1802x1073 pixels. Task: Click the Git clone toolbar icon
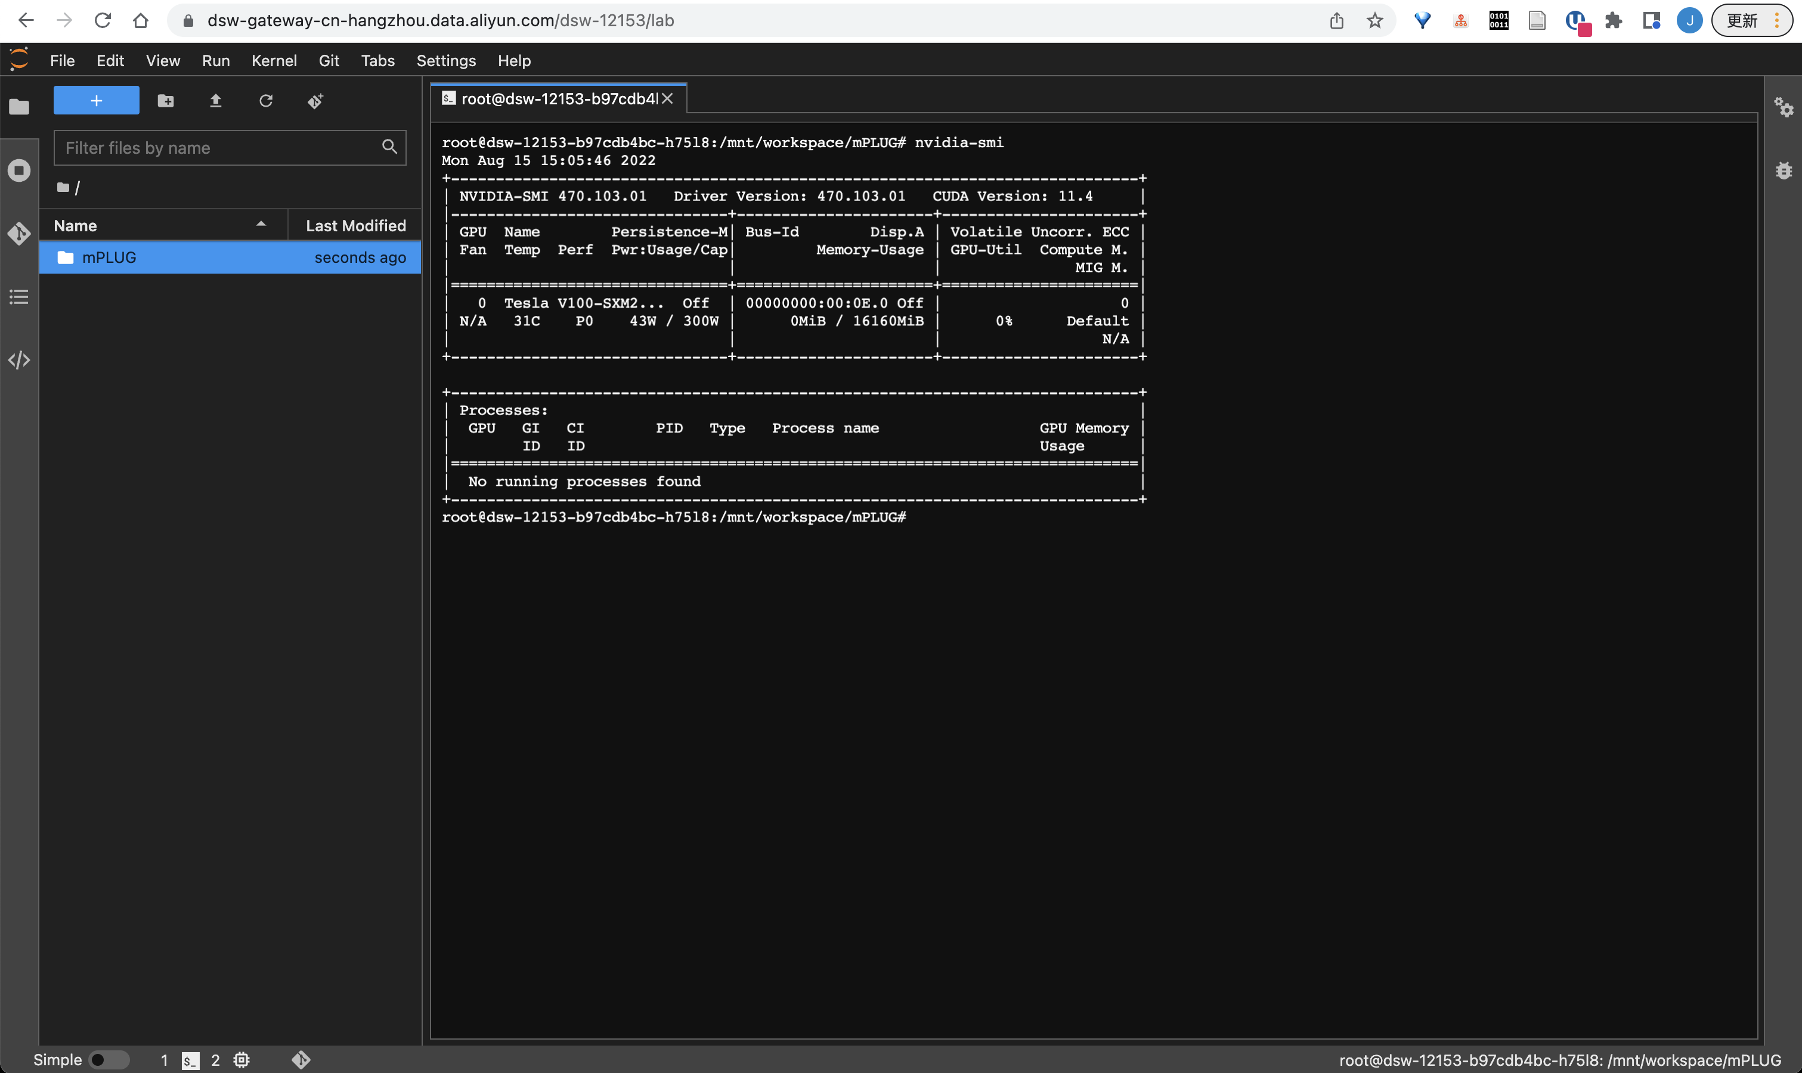(315, 101)
